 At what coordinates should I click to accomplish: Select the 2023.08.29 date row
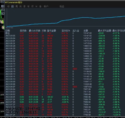pyautogui.click(x=10, y=46)
